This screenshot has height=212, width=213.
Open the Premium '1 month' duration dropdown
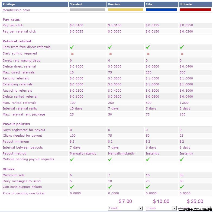(125, 208)
